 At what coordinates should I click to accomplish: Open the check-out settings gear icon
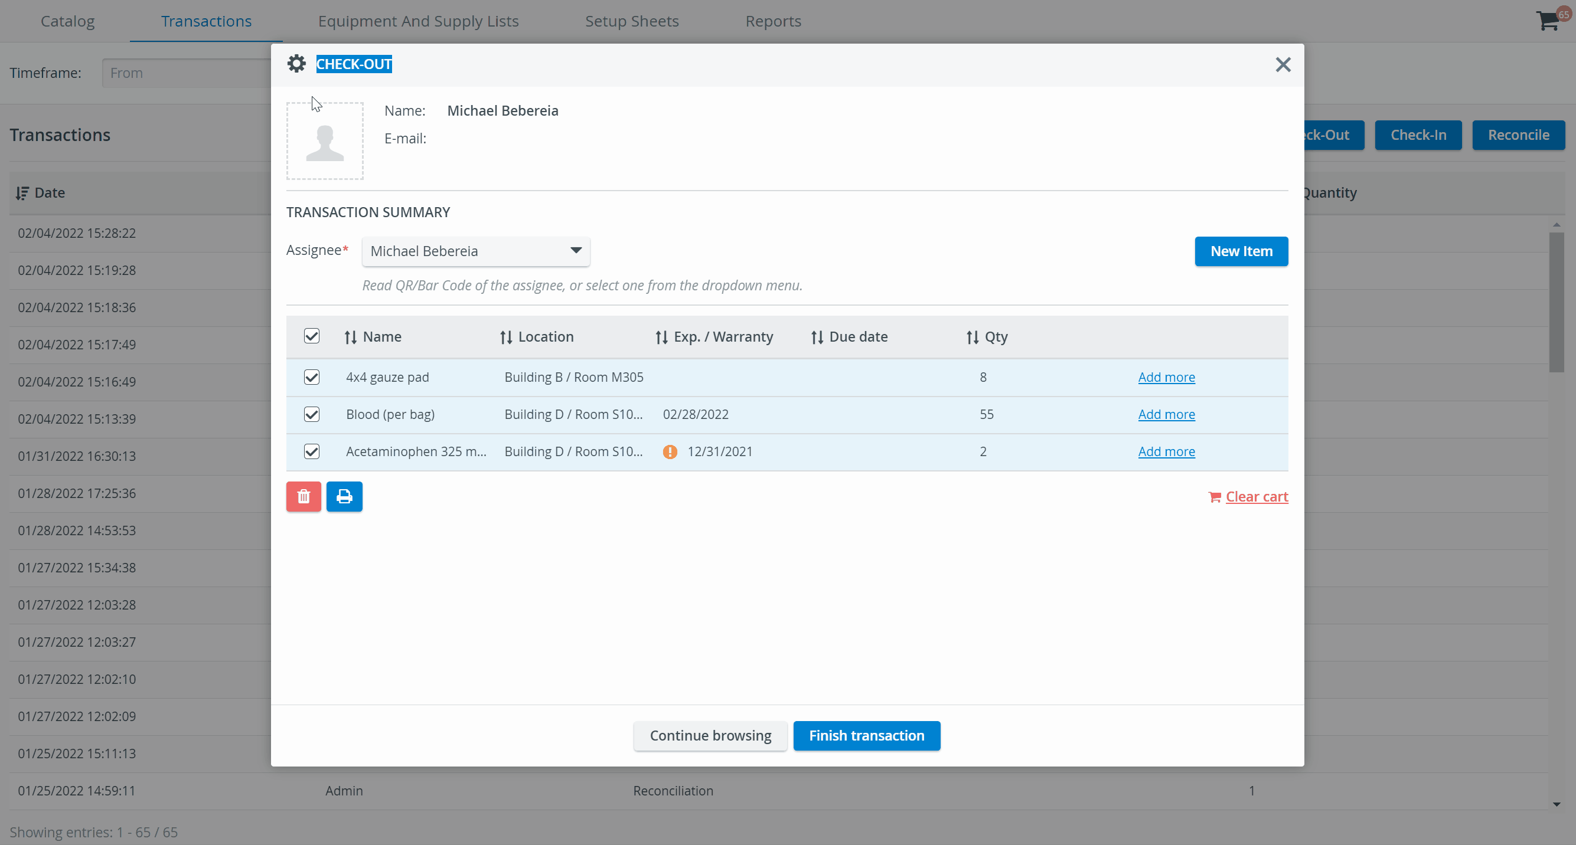coord(297,64)
